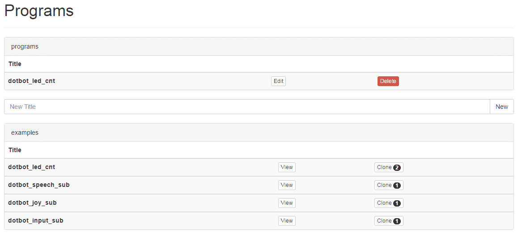Click the programs panel header
Viewport: 522px width, 240px height.
pos(25,46)
